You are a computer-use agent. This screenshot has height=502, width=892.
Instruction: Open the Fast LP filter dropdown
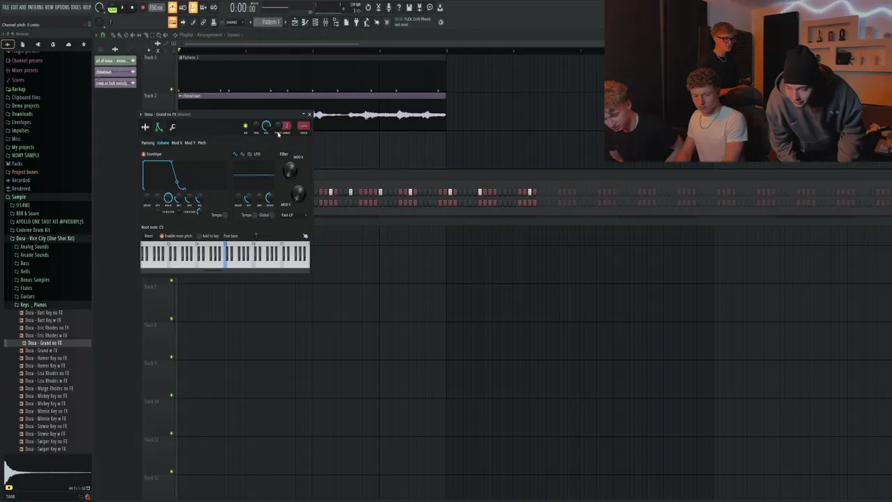[x=295, y=215]
